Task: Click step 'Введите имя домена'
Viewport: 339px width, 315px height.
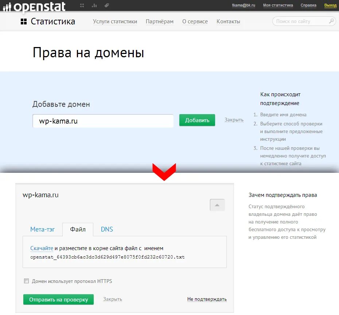Action: pos(283,114)
